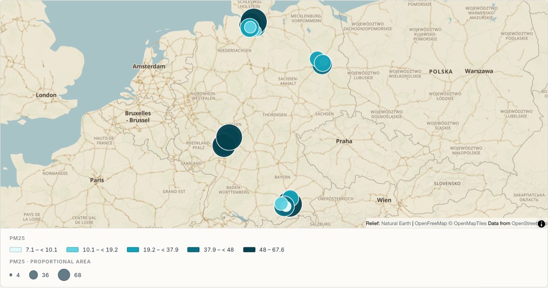Image resolution: width=548 pixels, height=288 pixels.
Task: Open the OpenFreeMap attribution link
Action: pos(431,224)
